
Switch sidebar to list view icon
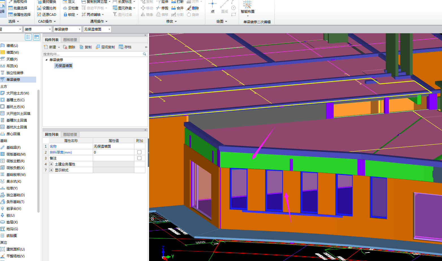[x=28, y=37]
